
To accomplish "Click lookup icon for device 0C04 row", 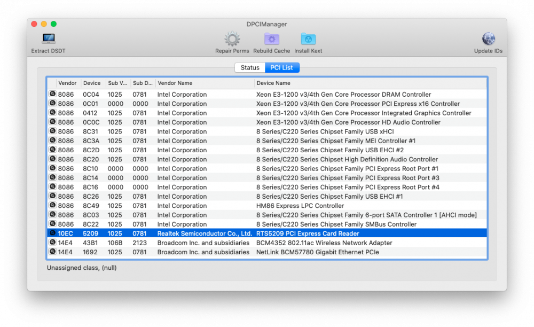I will (52, 94).
